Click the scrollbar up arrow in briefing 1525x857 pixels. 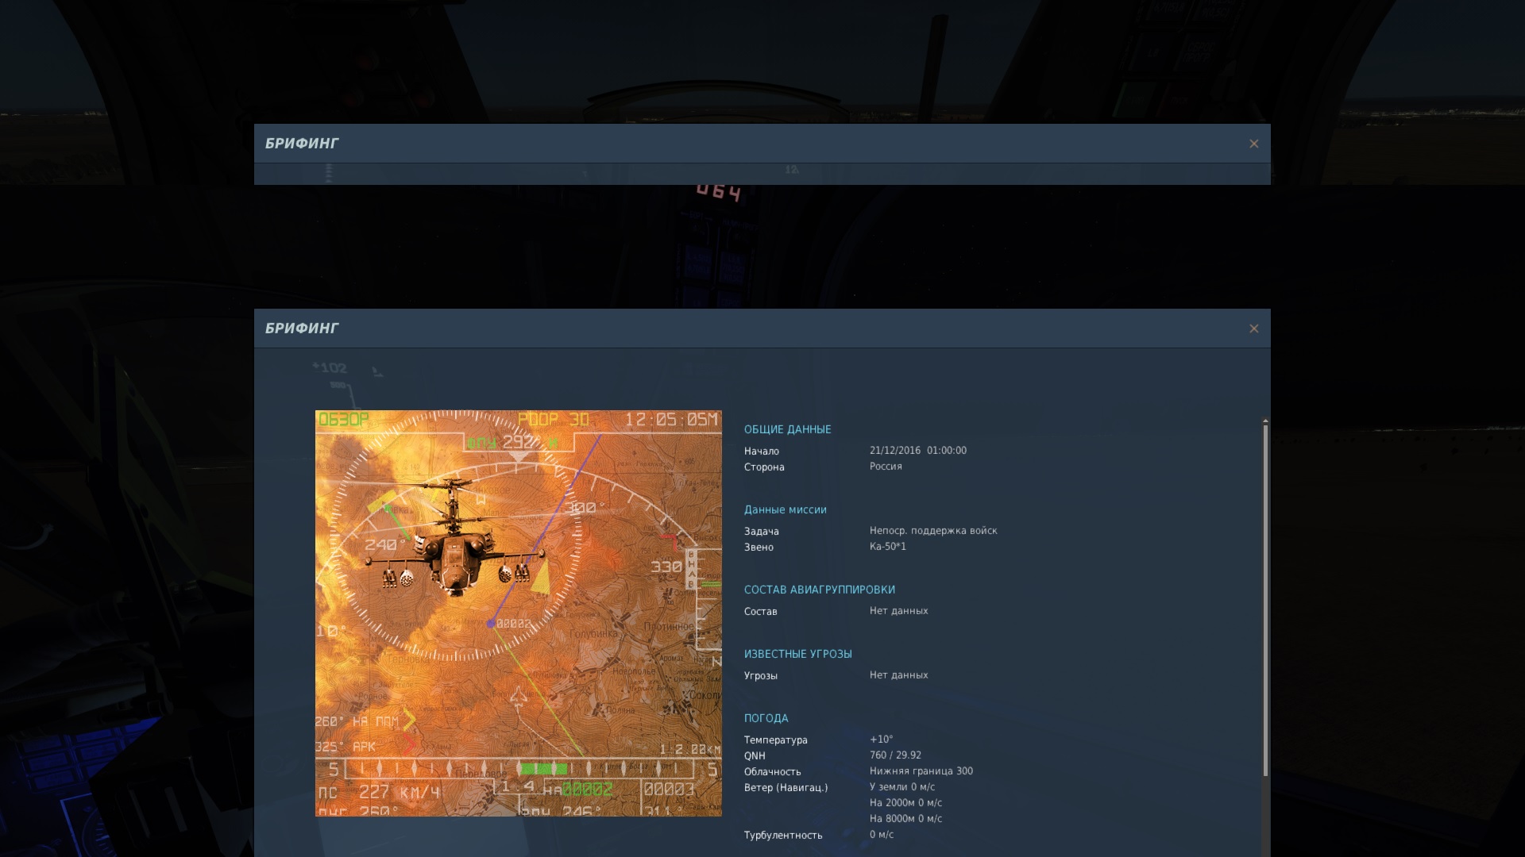(x=1265, y=421)
